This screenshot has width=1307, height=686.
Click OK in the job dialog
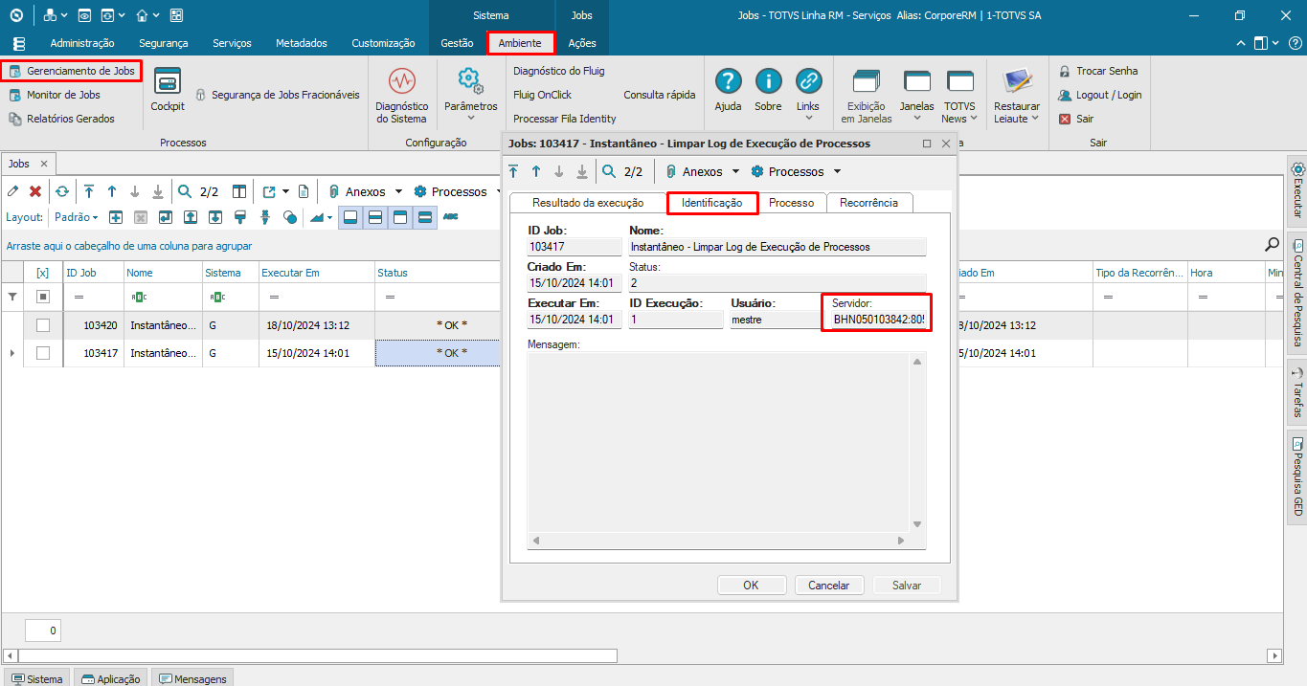[x=751, y=585]
